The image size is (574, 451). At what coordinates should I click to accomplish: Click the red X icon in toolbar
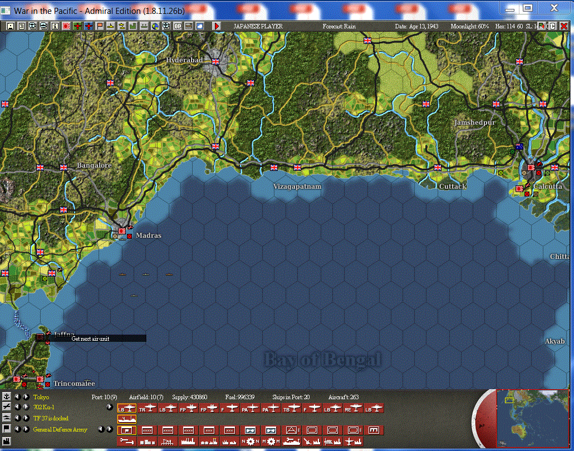pyautogui.click(x=564, y=26)
